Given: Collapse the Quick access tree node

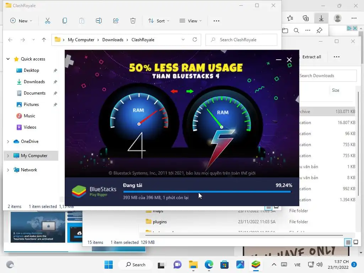Looking at the screenshot, I should [x=8, y=59].
